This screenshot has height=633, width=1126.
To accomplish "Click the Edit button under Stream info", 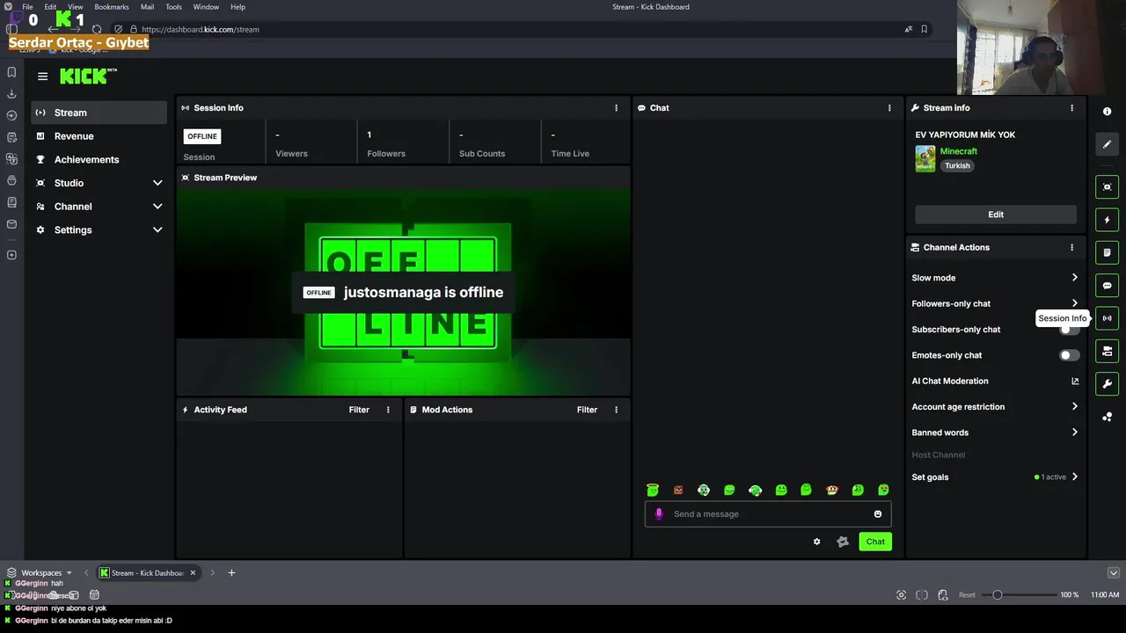I will (x=996, y=215).
